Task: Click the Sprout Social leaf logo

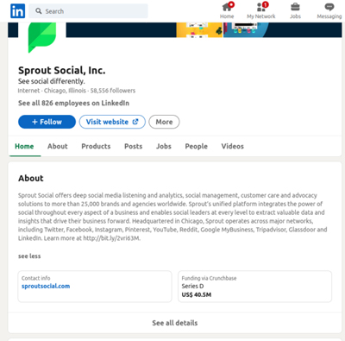Action: pos(42,36)
